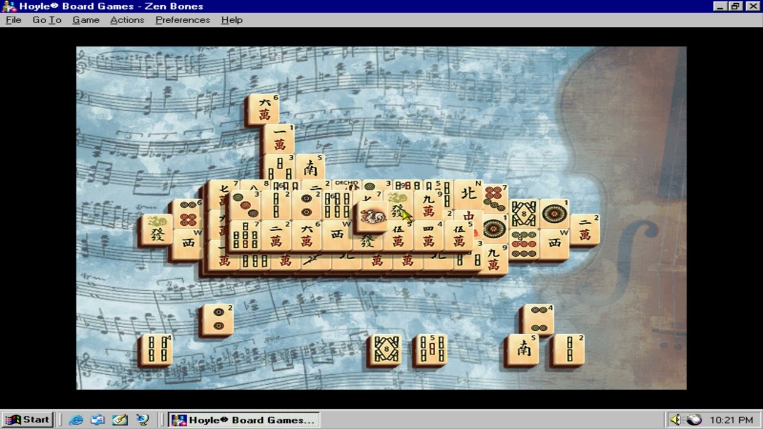This screenshot has height=429, width=763.
Task: Pick the South tile next to the 3 bamboo tile
Action: coord(310,168)
